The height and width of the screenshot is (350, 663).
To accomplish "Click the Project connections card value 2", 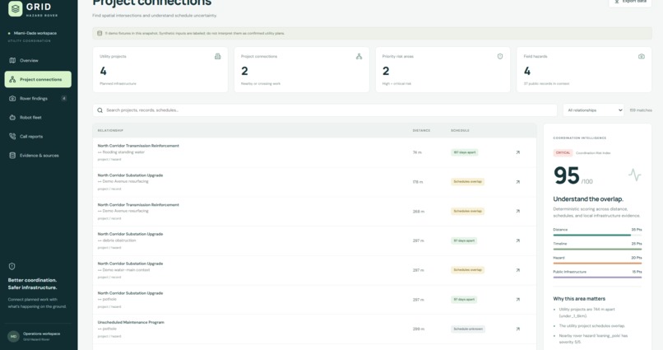I will 244,71.
